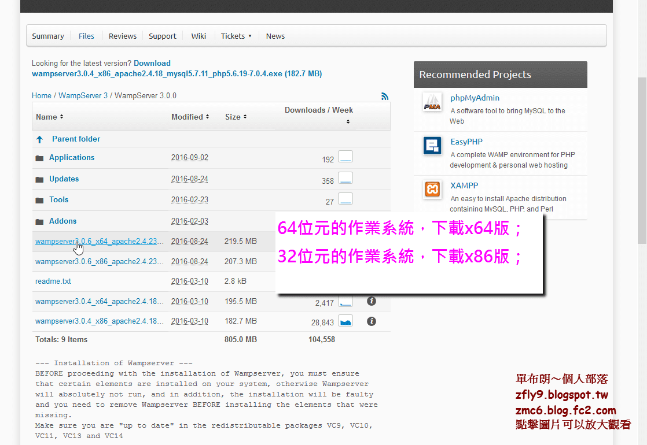This screenshot has width=647, height=445.
Task: Click the 28,843 downloads value
Action: (322, 322)
